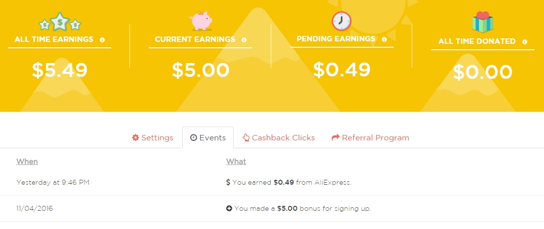This screenshot has width=544, height=229.
Task: Click info icon beside Current Earnings
Action: [244, 40]
